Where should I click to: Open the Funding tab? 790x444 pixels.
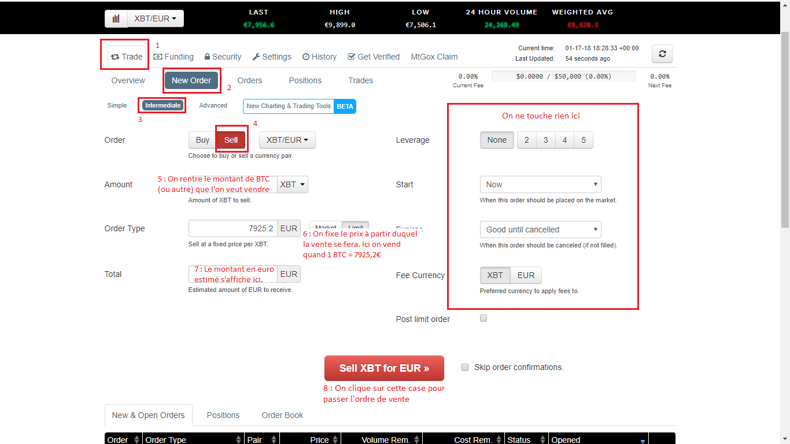coord(173,57)
